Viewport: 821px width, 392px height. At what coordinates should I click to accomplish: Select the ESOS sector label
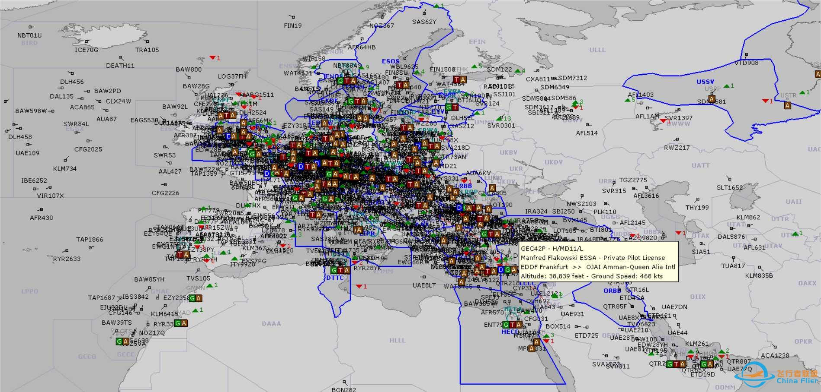(x=390, y=62)
